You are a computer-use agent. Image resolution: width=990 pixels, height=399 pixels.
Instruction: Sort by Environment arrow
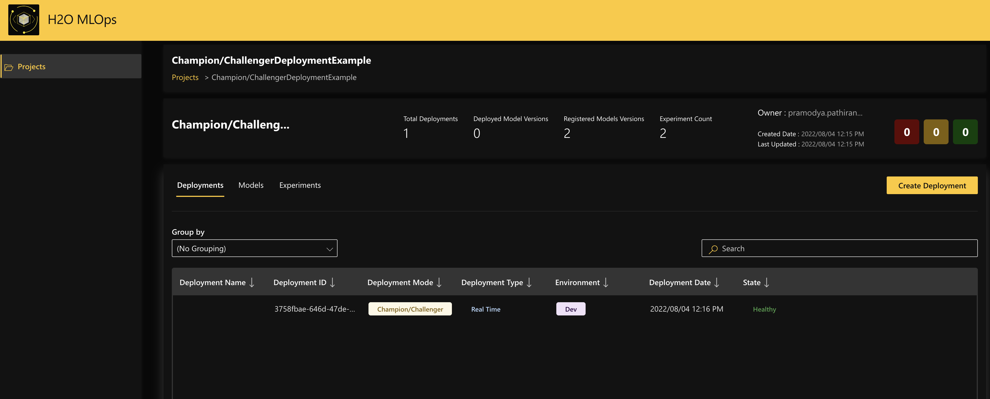pyautogui.click(x=606, y=283)
